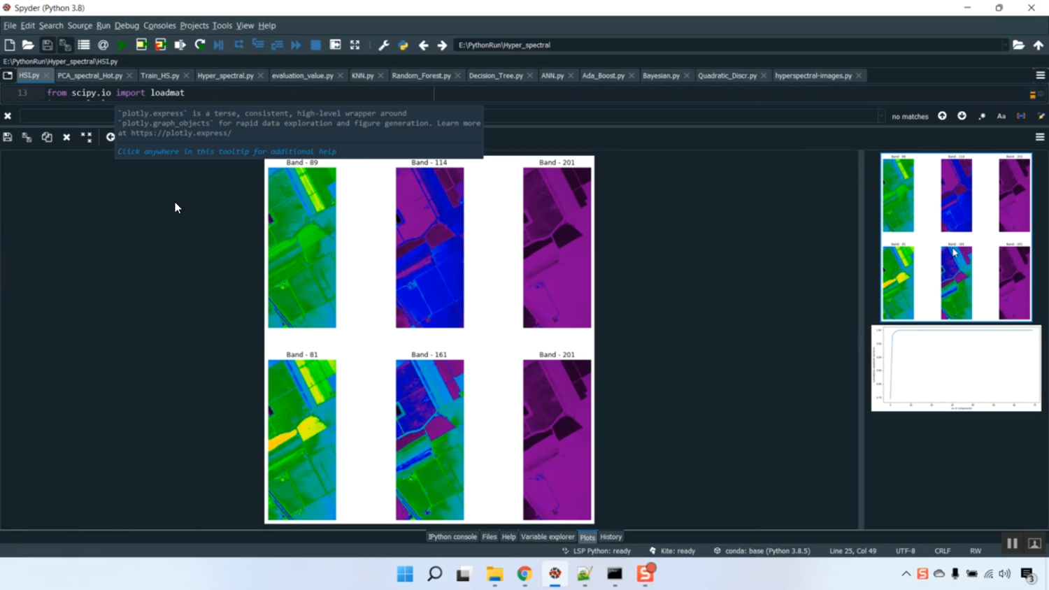1049x590 pixels.
Task: Click the debug stop square icon
Action: pyautogui.click(x=315, y=45)
